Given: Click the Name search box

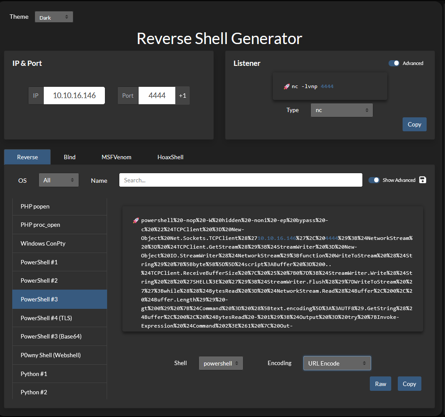Looking at the screenshot, I should tap(241, 180).
